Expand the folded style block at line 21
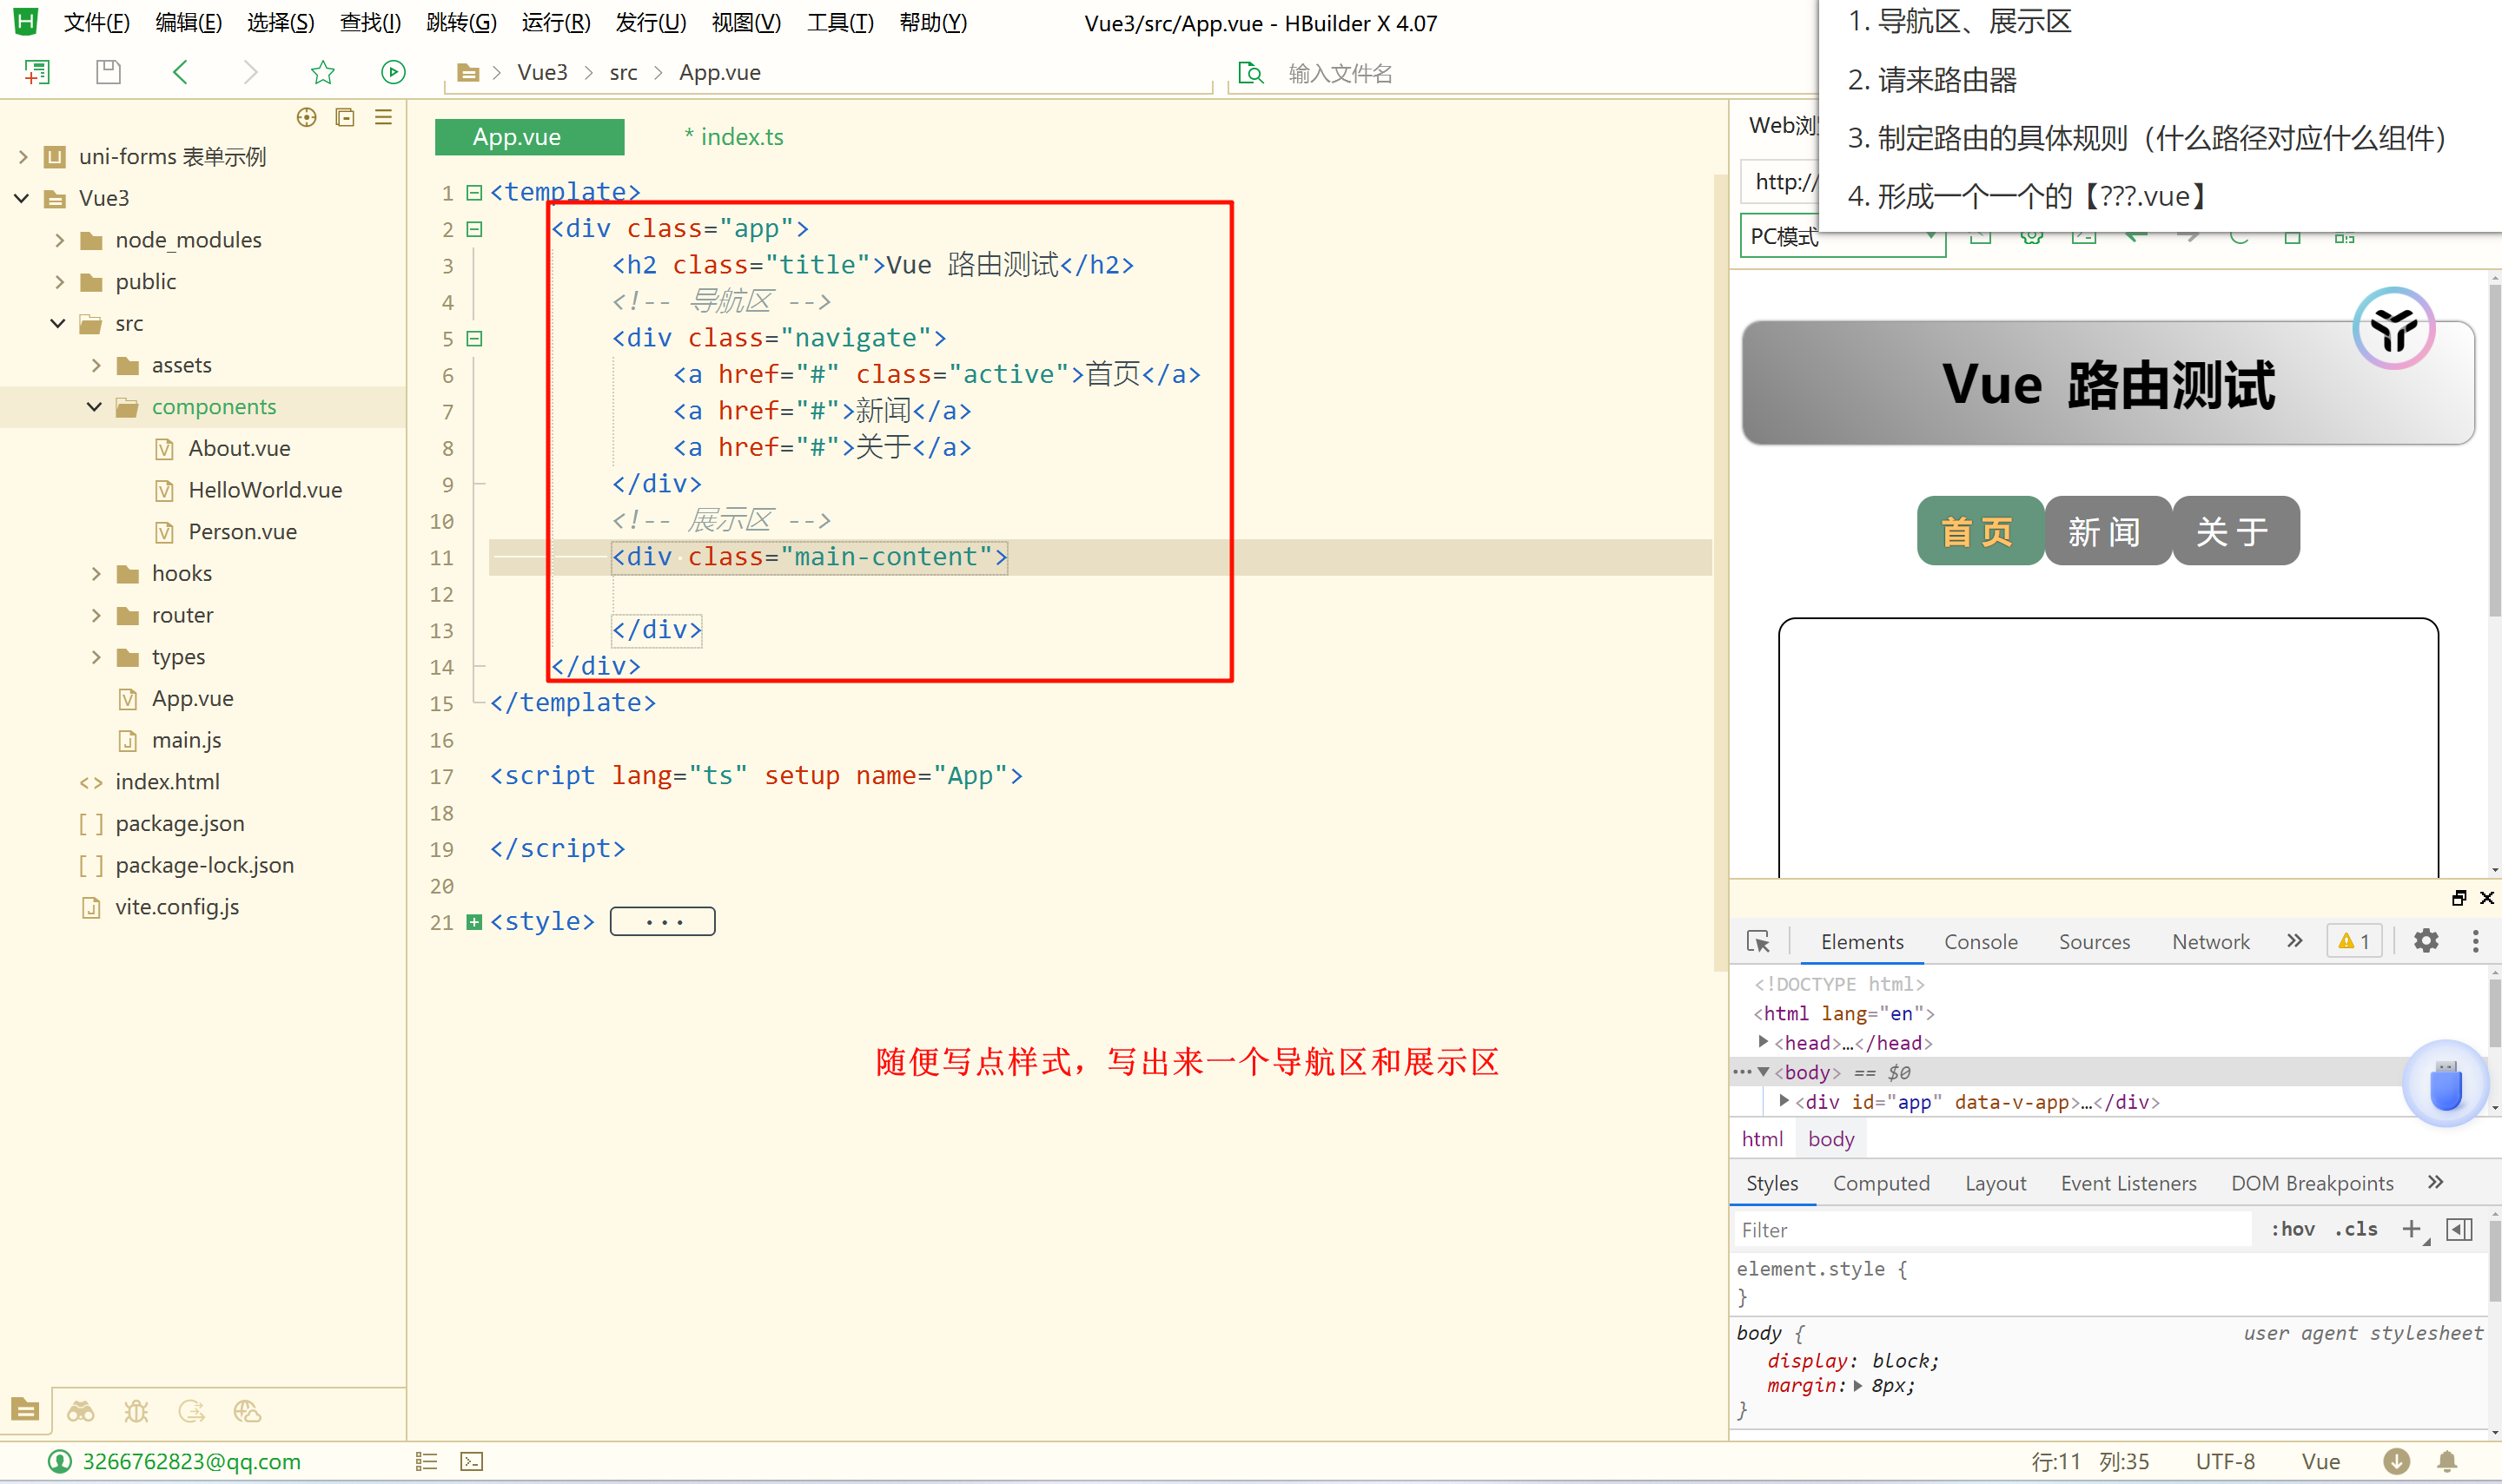This screenshot has width=2502, height=1484. pos(475,922)
